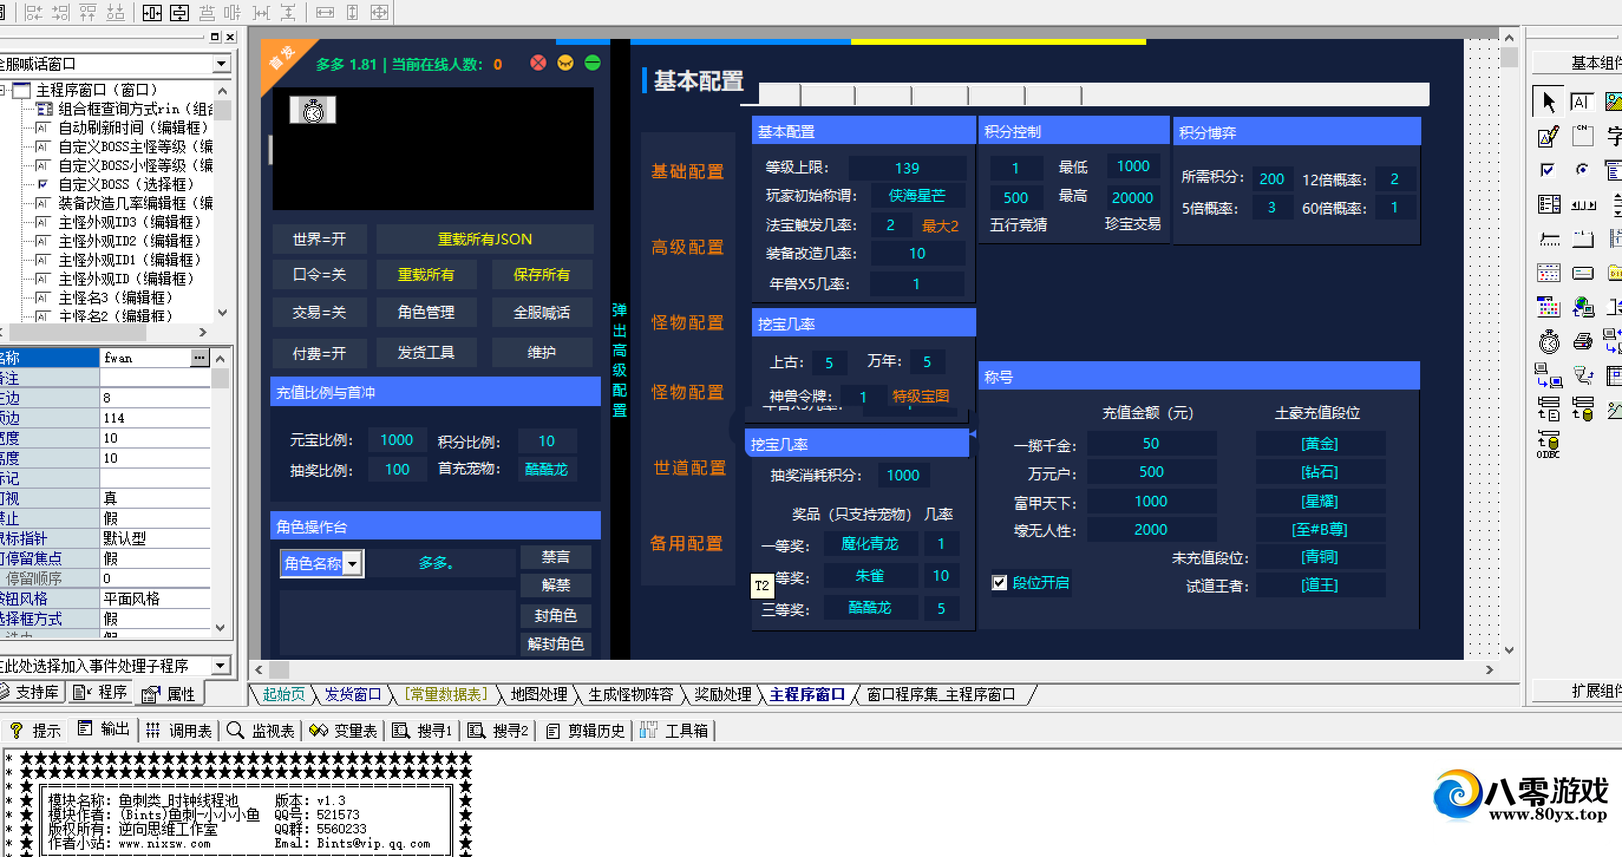1622x857 pixels.
Task: Click the align-top toolbar icon
Action: coord(87,12)
